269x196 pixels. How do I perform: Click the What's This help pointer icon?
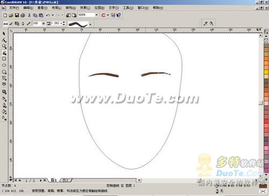click(118, 15)
